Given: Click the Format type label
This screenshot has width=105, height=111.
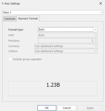Looking at the screenshot, I should click(16, 30).
